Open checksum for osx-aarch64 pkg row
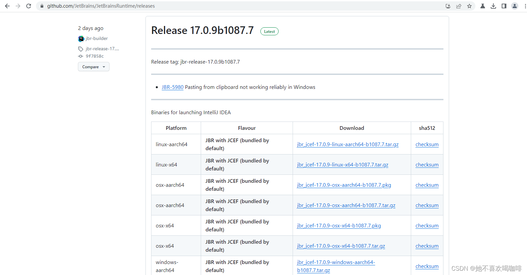527x275 pixels. click(427, 185)
